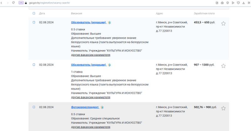Add the 907 – 1300 руб. vacancy to favorites

click(223, 66)
